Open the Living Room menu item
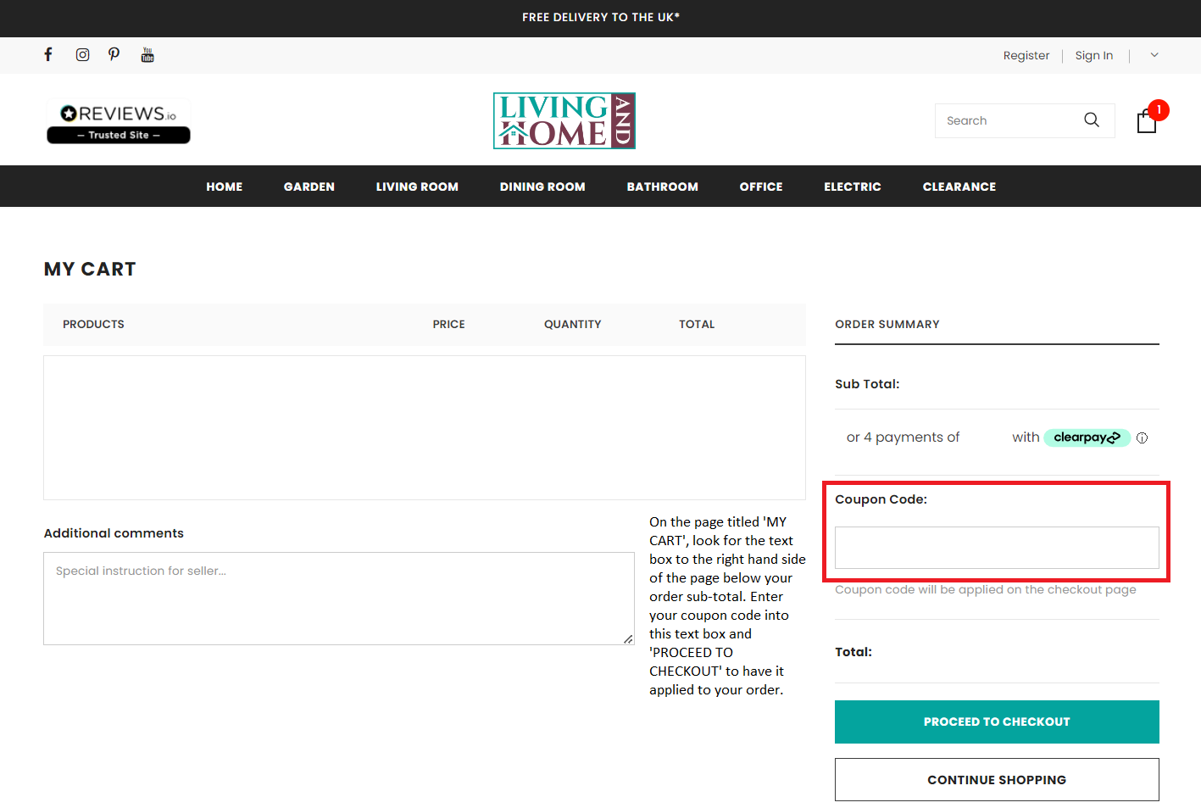This screenshot has width=1201, height=808. [x=417, y=187]
